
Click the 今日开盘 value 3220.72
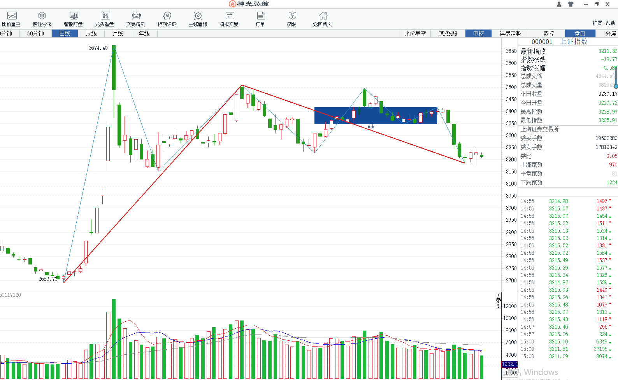pos(608,103)
